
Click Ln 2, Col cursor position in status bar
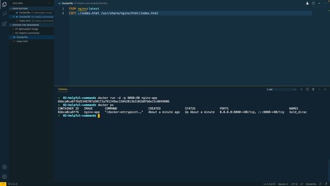[269, 184]
